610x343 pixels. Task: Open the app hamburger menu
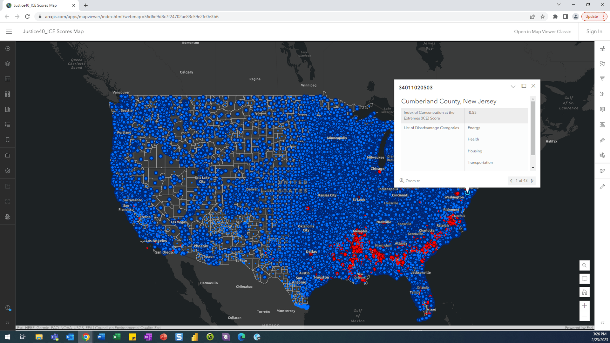(9, 31)
